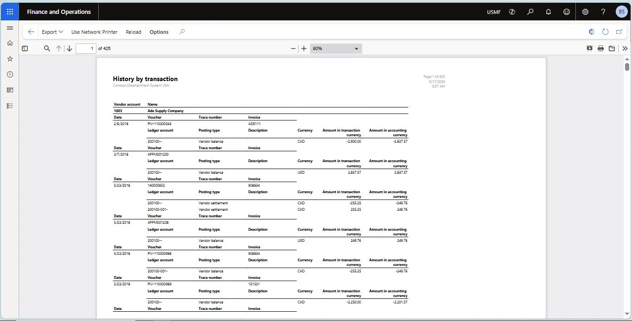
Task: Open Modules list icon in sidebar
Action: pyautogui.click(x=10, y=106)
